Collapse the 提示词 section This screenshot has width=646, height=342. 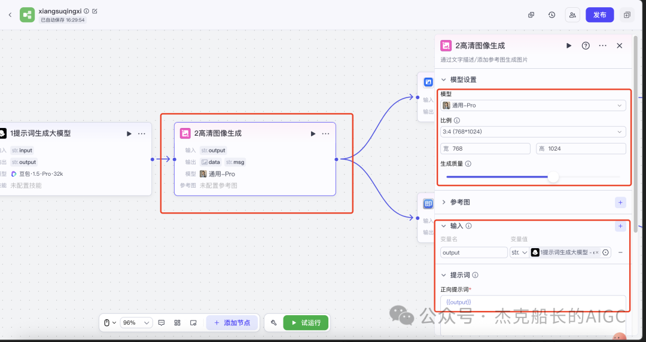[x=444, y=275]
